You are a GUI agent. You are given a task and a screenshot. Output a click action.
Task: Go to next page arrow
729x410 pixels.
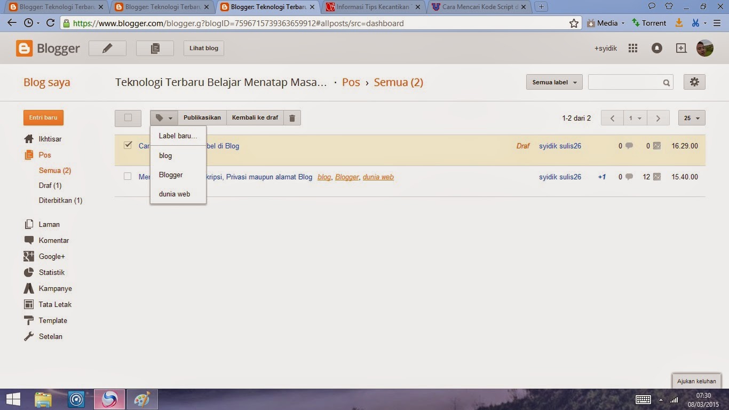[x=658, y=118]
